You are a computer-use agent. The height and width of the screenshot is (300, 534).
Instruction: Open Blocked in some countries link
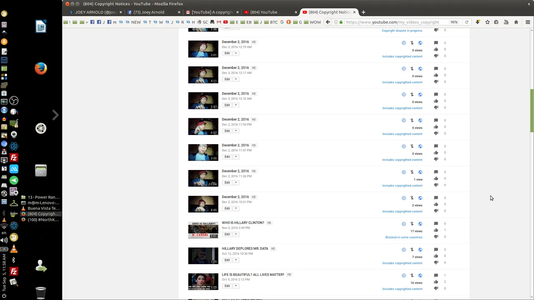coord(404,237)
